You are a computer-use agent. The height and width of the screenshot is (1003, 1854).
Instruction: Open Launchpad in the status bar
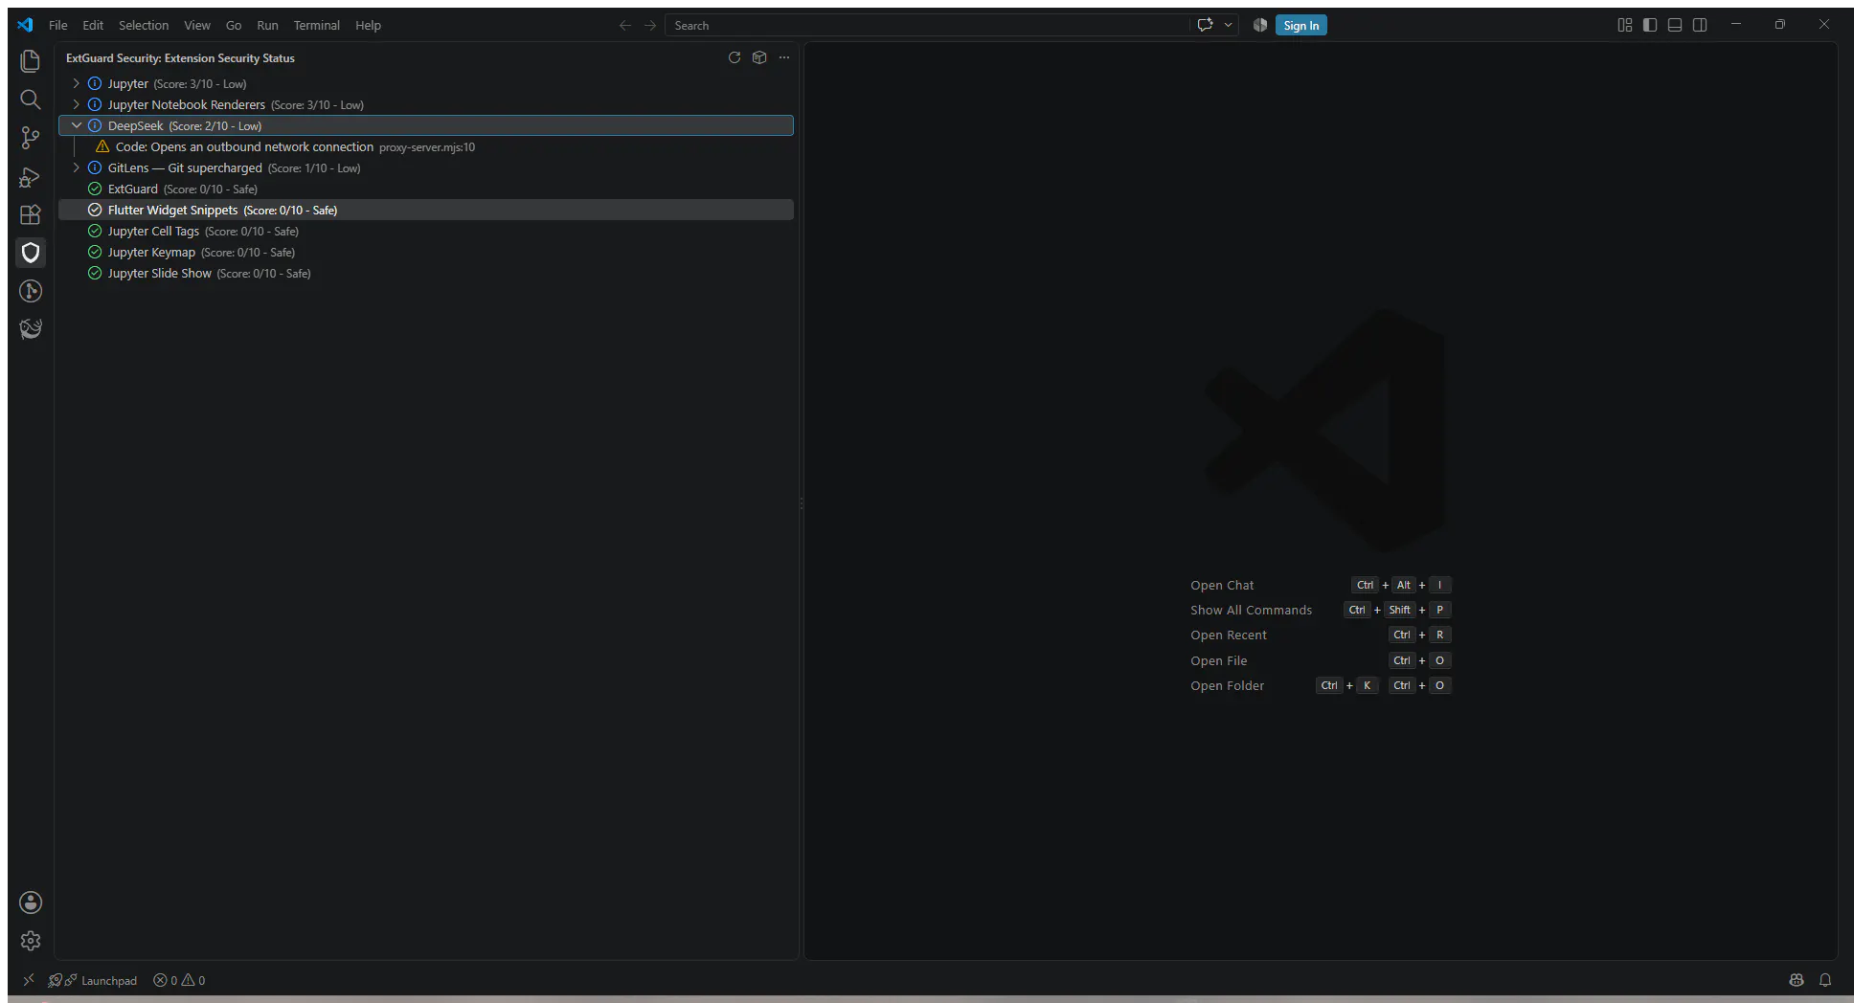pos(93,980)
